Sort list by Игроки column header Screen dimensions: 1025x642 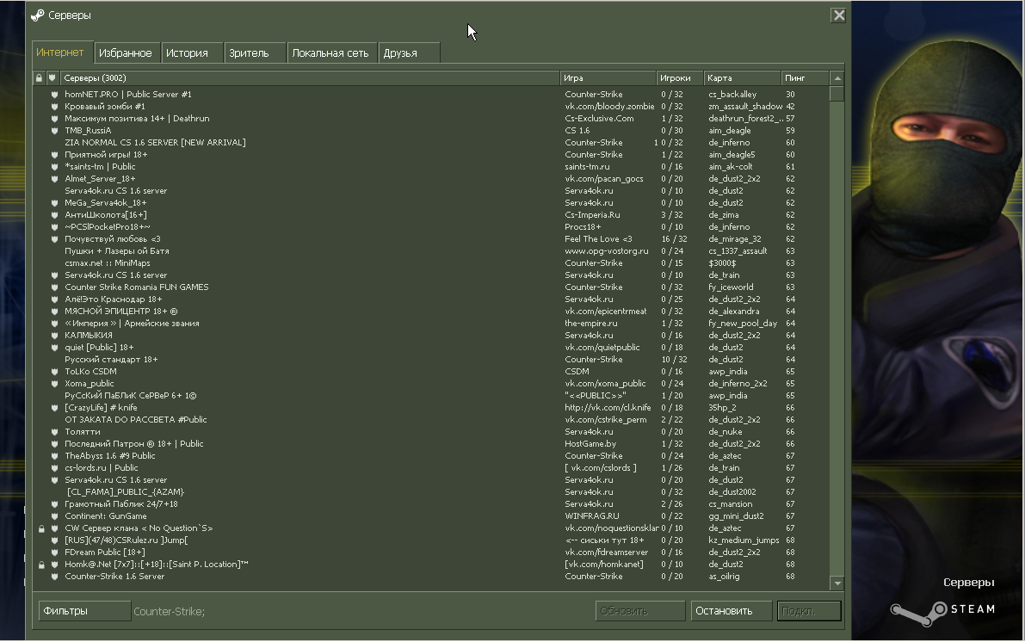679,77
